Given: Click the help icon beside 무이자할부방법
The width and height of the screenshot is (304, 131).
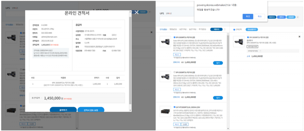Looking at the screenshot, I should click(x=260, y=51).
